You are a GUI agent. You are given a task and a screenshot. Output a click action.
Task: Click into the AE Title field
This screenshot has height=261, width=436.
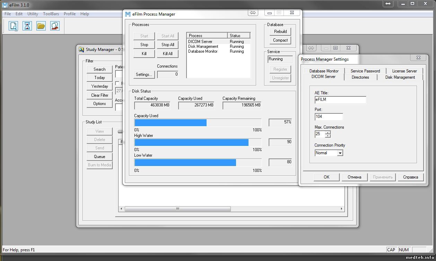340,100
